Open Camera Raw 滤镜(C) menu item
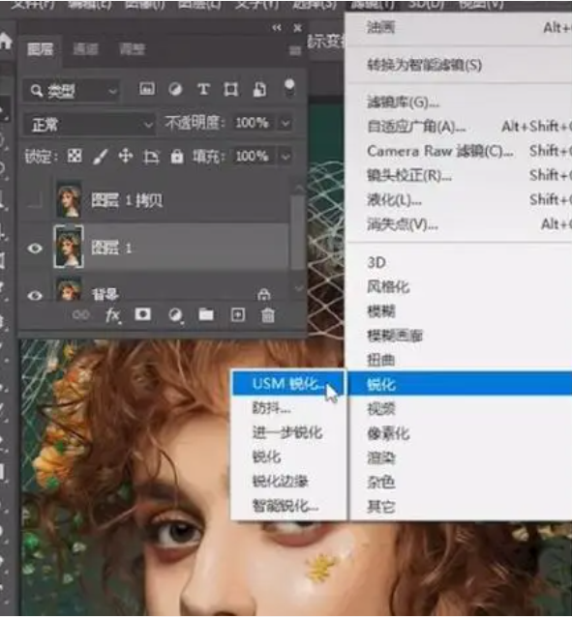572x618 pixels. (x=461, y=151)
